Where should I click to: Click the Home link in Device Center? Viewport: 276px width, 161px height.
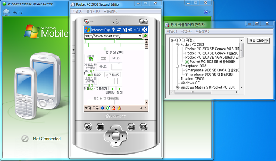tap(18, 13)
